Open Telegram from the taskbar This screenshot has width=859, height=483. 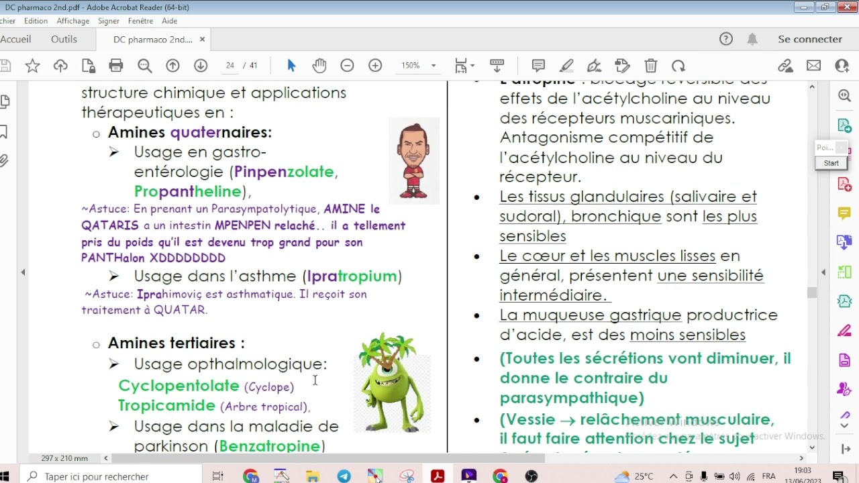pyautogui.click(x=344, y=476)
